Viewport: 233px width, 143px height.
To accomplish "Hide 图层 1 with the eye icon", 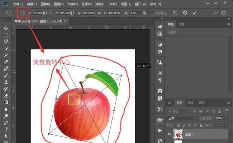I will [169, 134].
